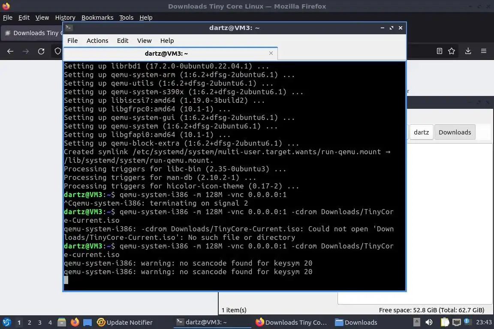
Task: Launch file manager from taskbar quick launch
Action: point(62,322)
